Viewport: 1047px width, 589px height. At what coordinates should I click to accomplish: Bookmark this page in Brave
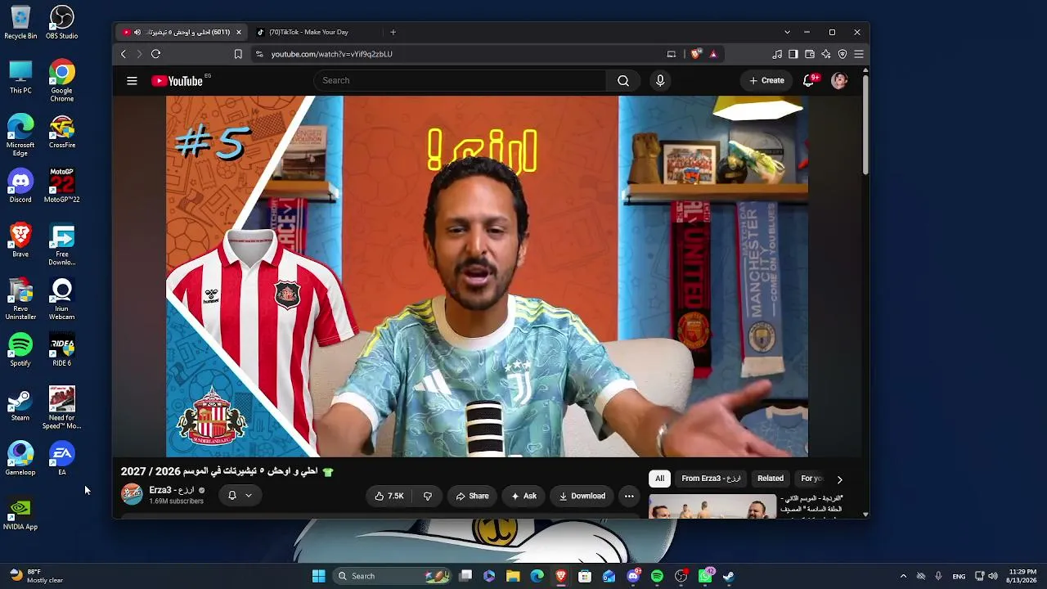coord(238,54)
